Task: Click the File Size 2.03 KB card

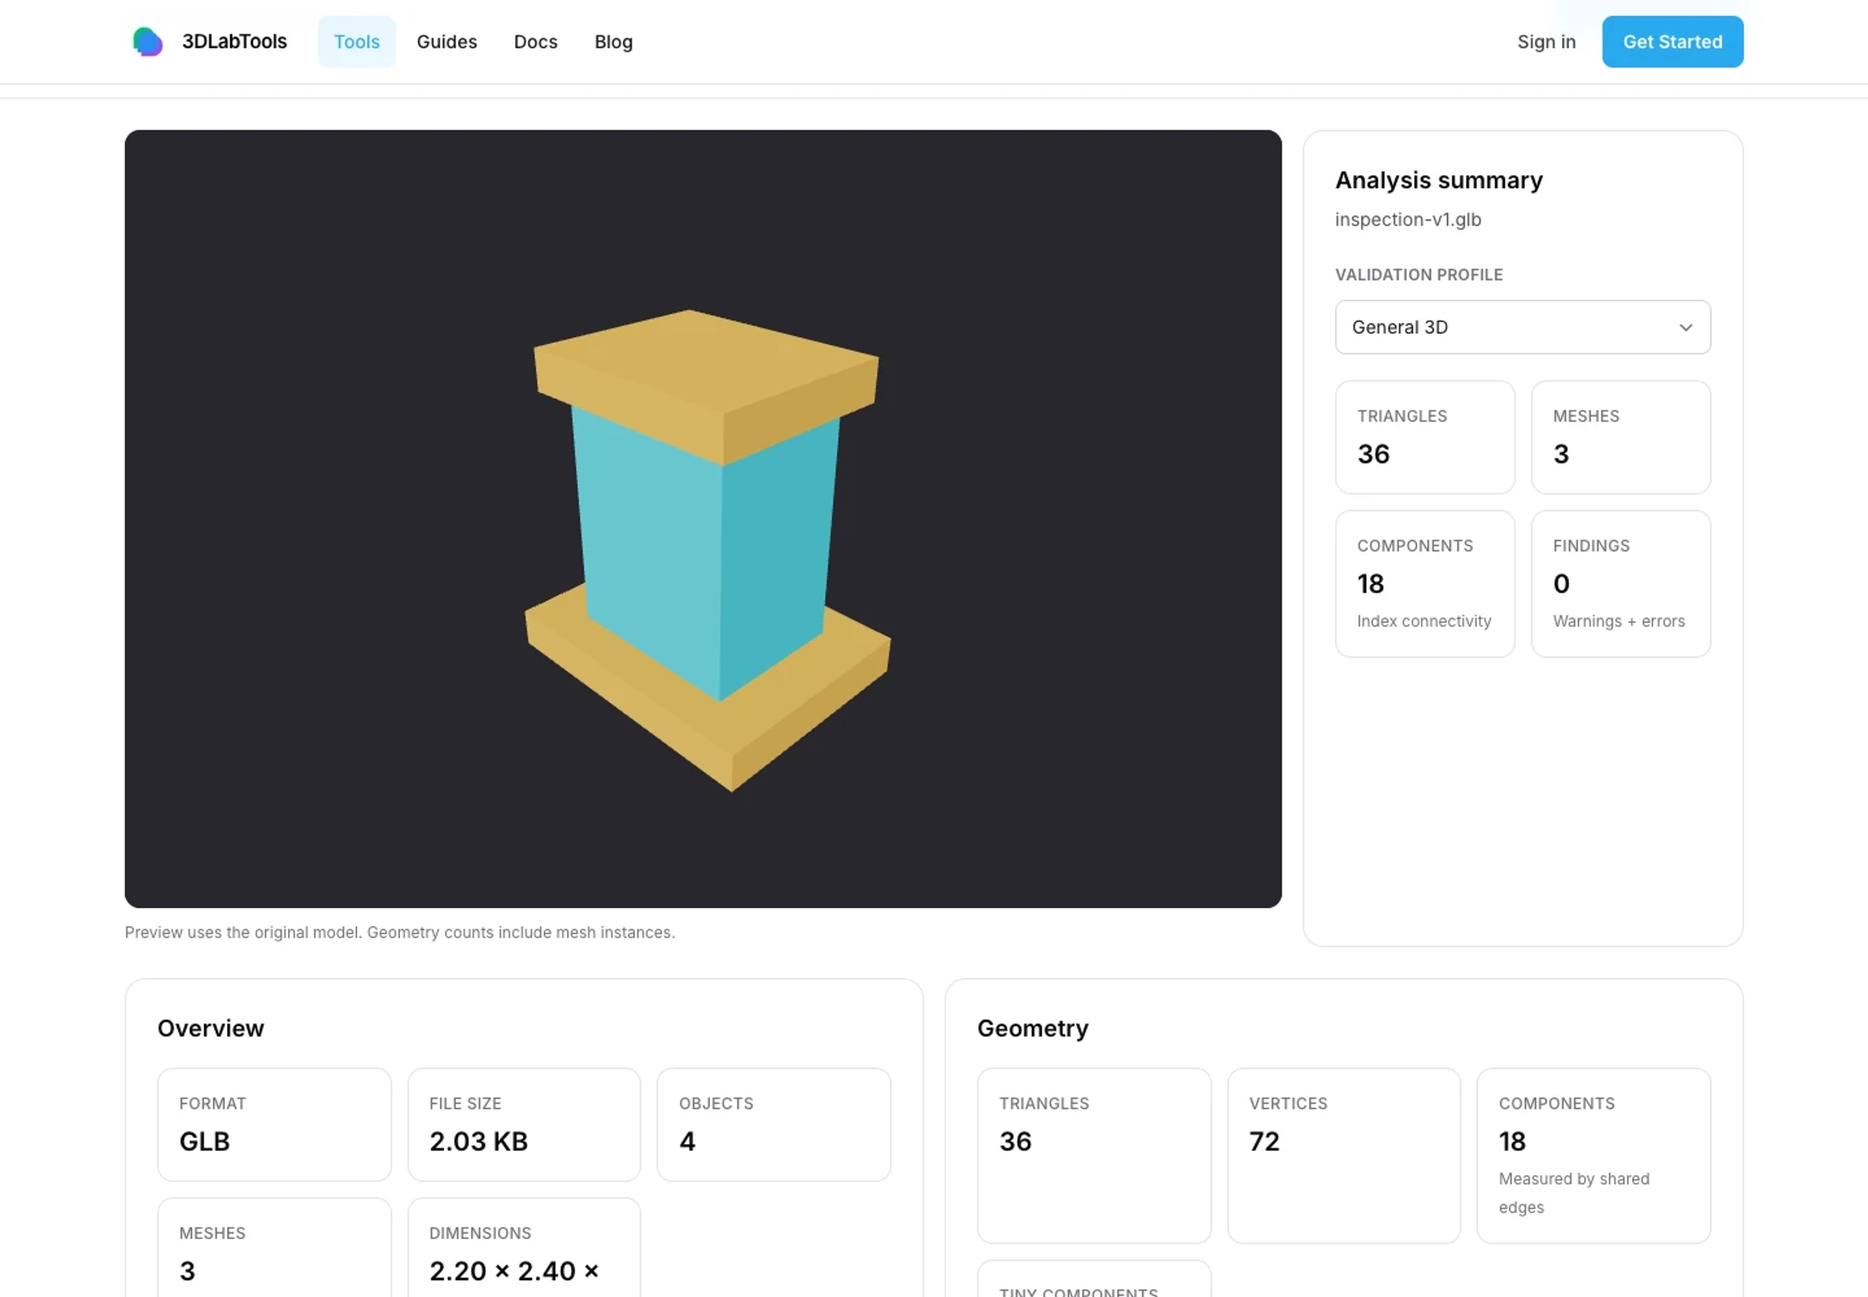Action: coord(524,1125)
